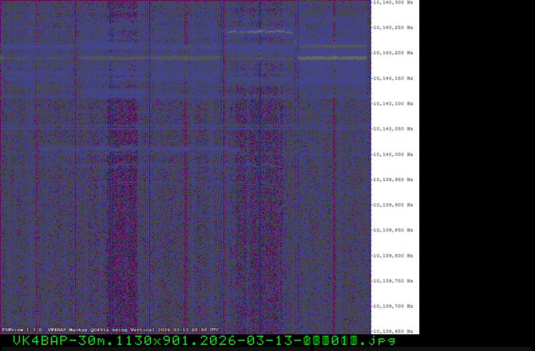Select the 10,139,750 Hz axis label
This screenshot has width=535, height=351.
coord(393,281)
